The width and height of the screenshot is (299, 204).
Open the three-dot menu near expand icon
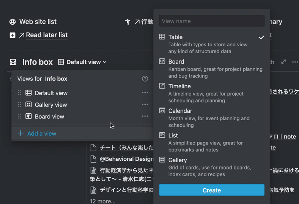[x=295, y=62]
